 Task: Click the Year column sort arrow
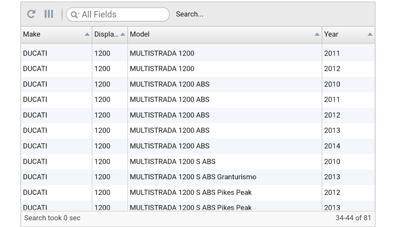point(370,35)
